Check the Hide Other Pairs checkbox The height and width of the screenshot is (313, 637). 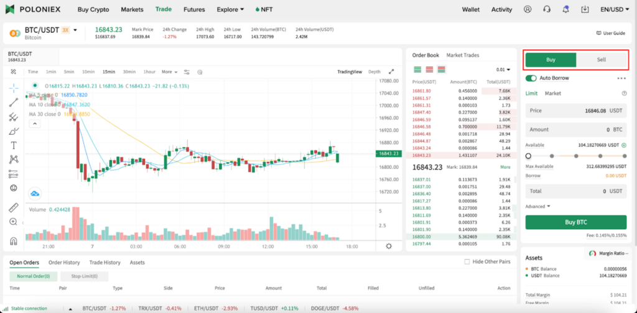pyautogui.click(x=467, y=261)
